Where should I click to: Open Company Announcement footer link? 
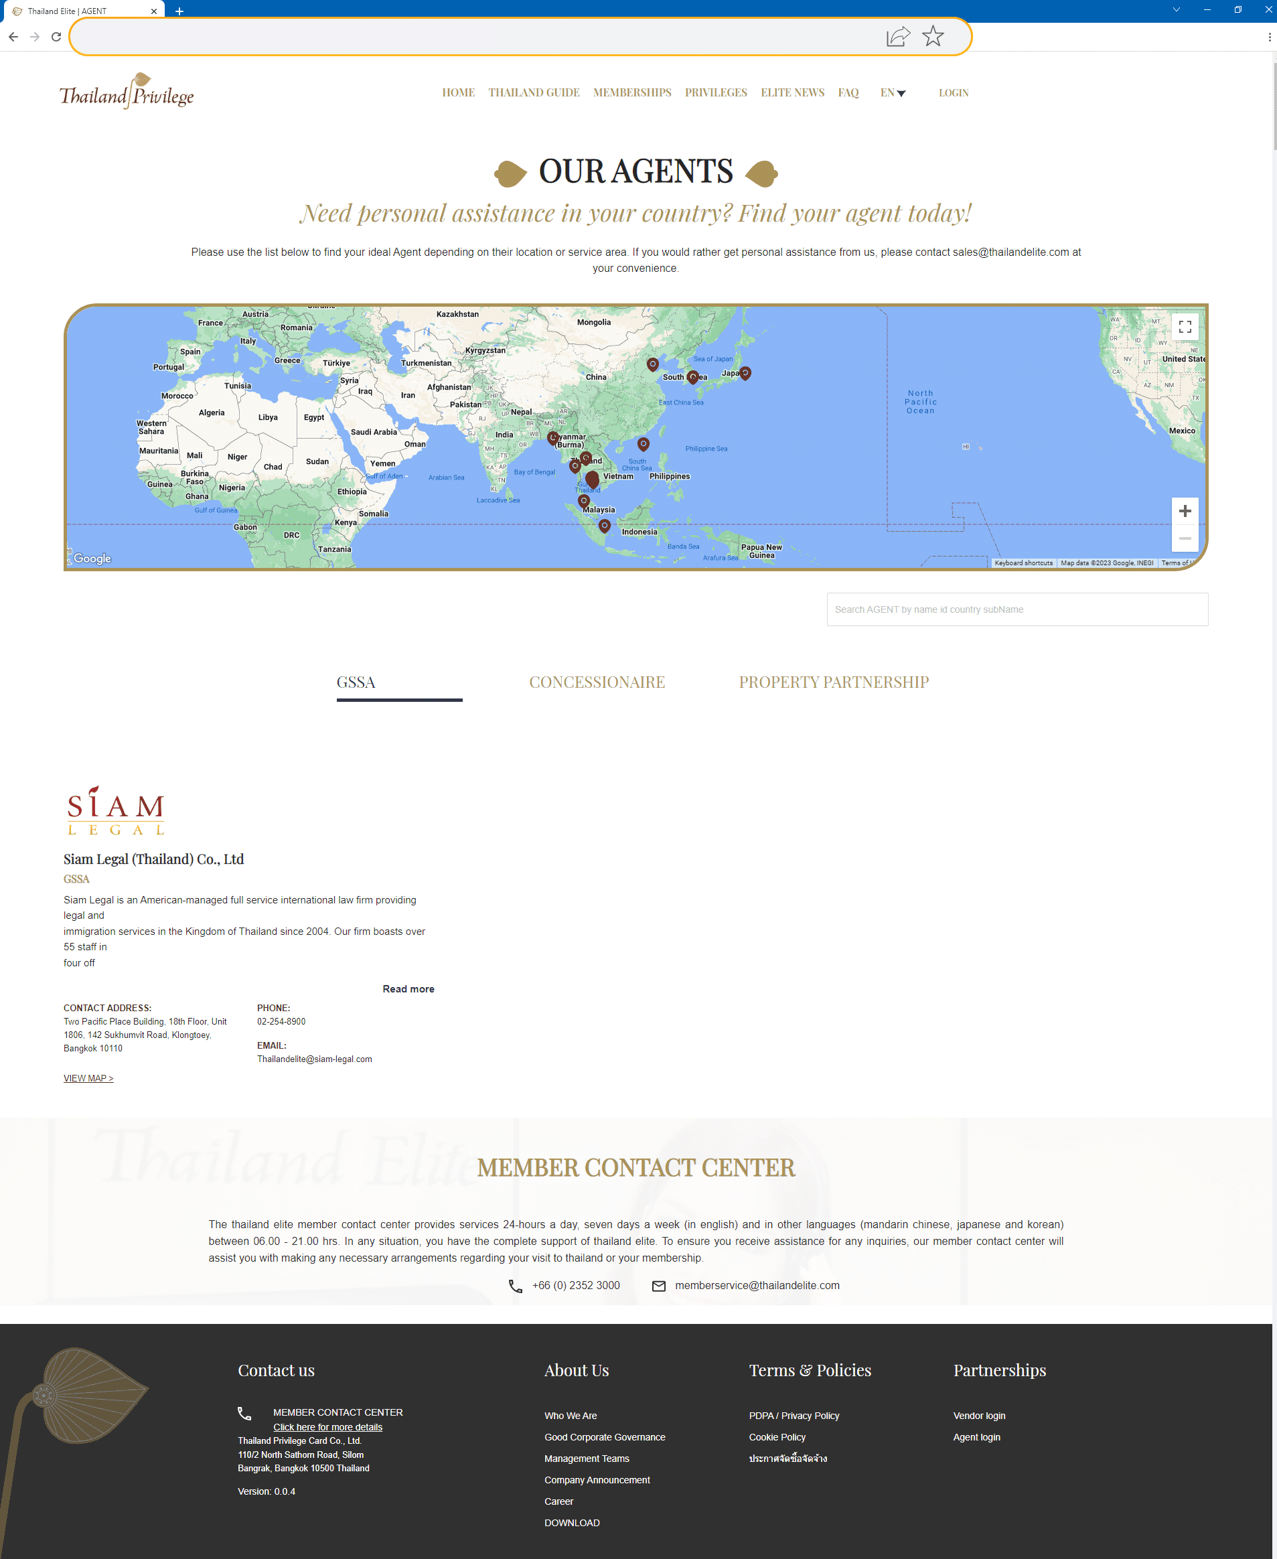pyautogui.click(x=597, y=1479)
